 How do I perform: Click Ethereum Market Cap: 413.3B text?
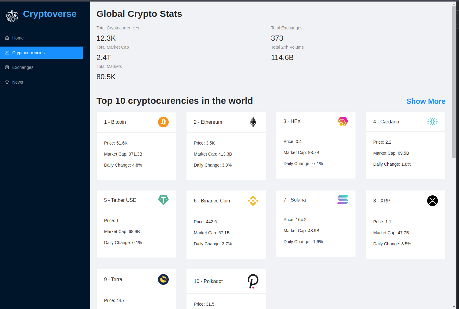pyautogui.click(x=213, y=154)
